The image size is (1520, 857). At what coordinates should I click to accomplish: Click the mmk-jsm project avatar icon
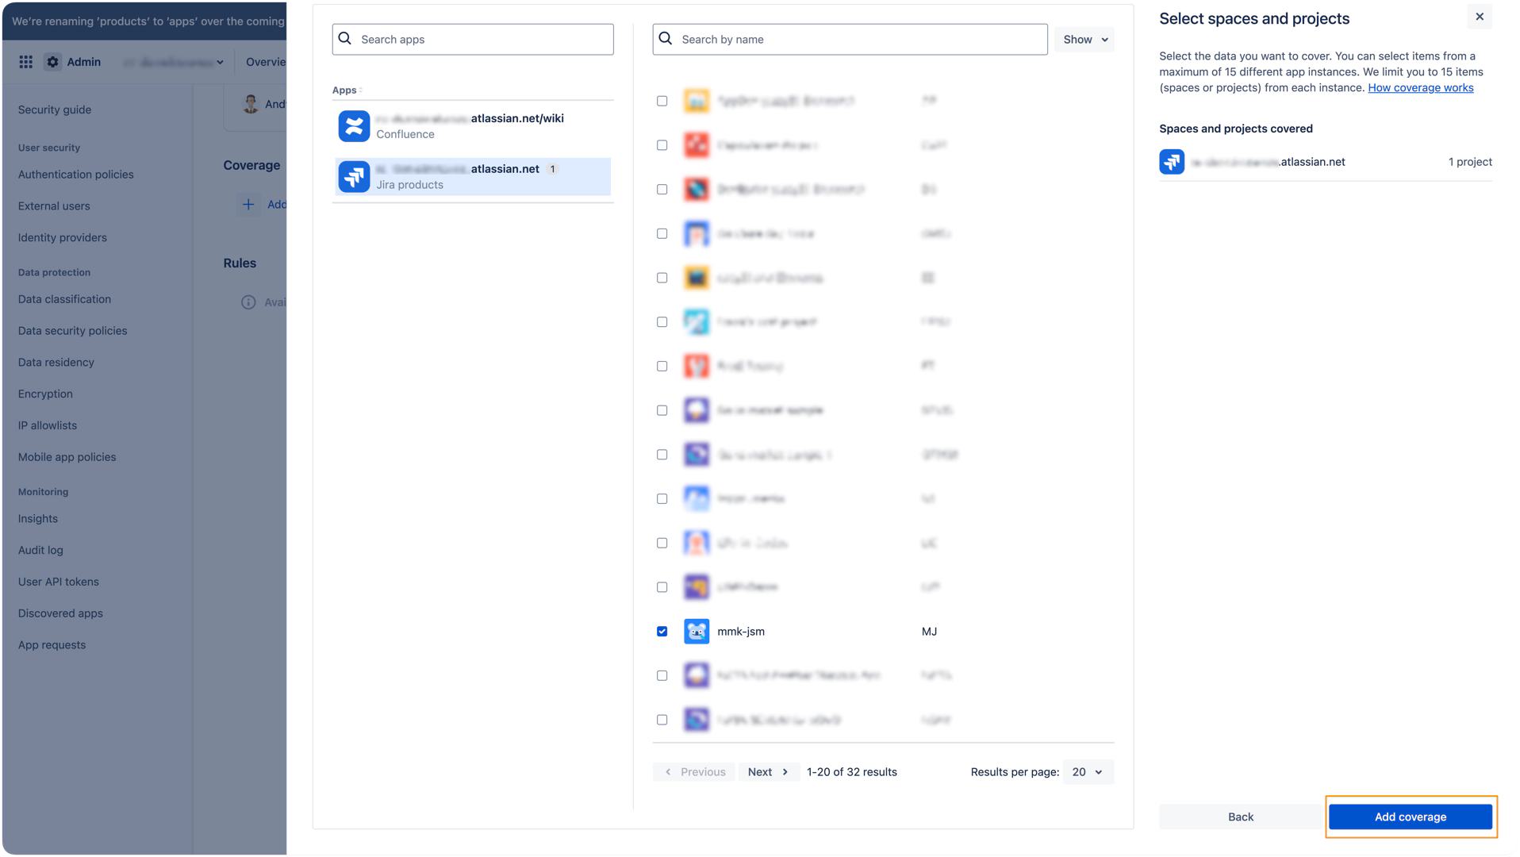tap(696, 632)
